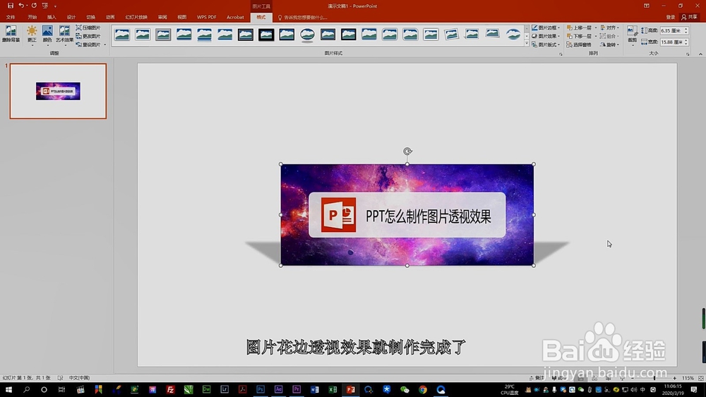Open Picture Styles dialog launcher
This screenshot has width=706, height=397.
pyautogui.click(x=561, y=54)
